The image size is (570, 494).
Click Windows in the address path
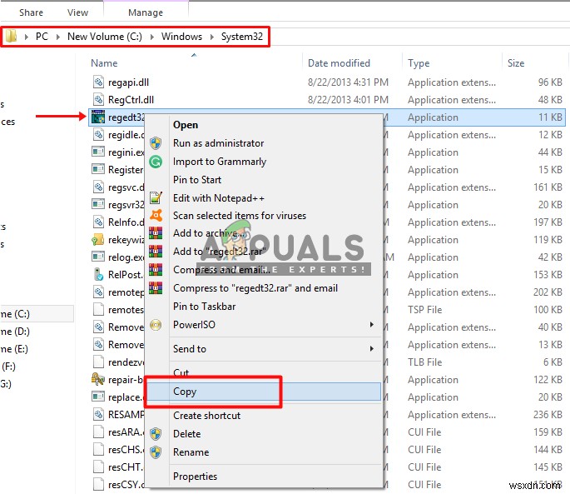(181, 37)
